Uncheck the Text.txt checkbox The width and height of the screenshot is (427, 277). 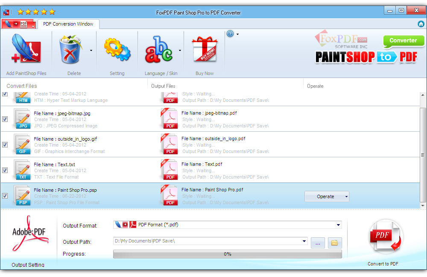[5, 170]
